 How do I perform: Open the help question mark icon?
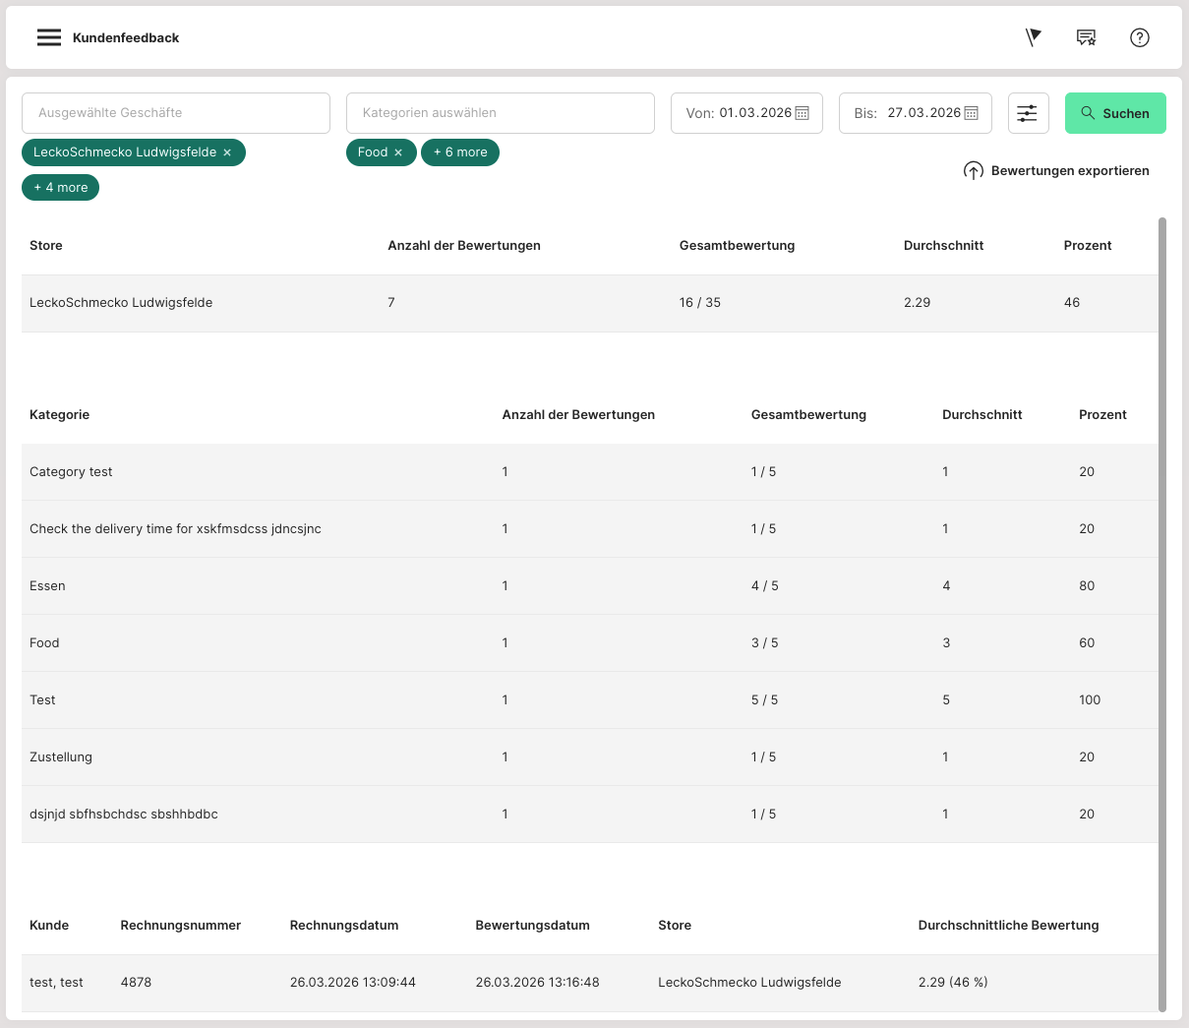(1139, 37)
